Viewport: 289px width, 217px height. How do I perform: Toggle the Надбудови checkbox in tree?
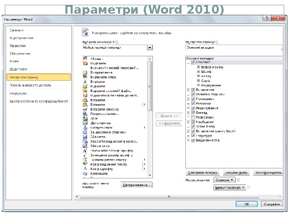point(193,122)
